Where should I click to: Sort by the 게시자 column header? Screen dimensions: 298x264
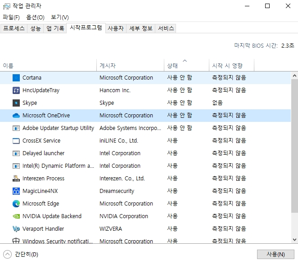click(x=131, y=66)
